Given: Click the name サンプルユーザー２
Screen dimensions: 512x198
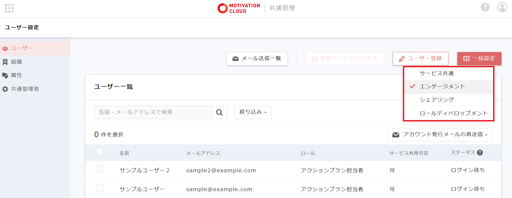Looking at the screenshot, I should pos(145,170).
